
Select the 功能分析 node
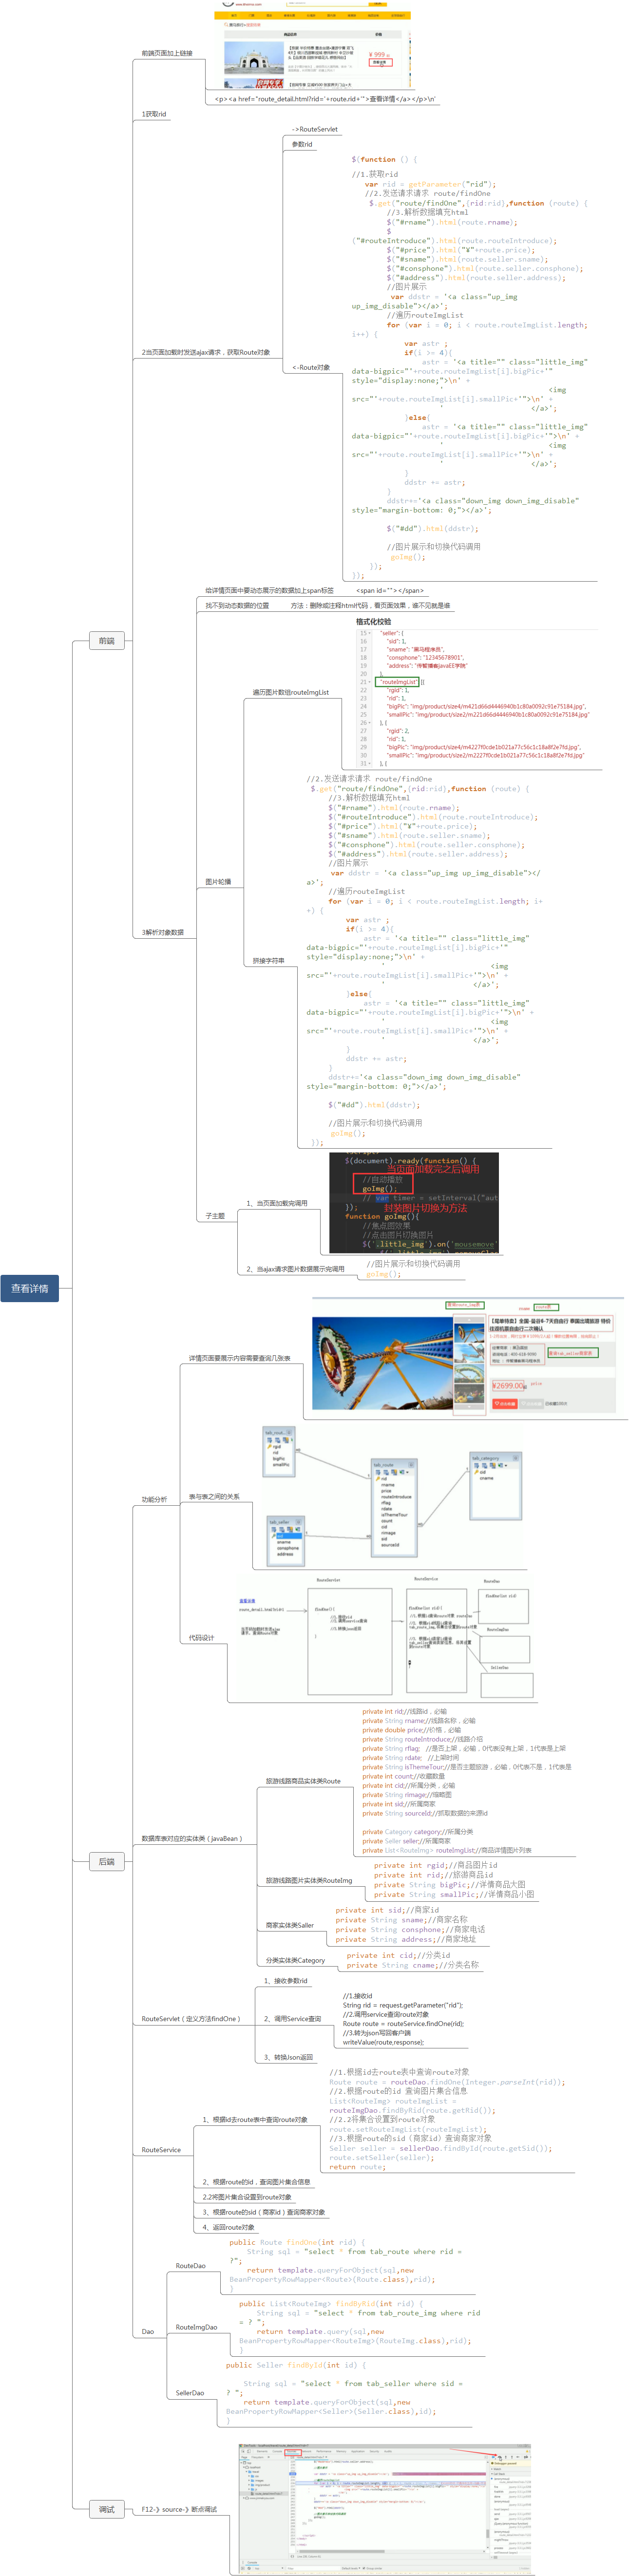click(x=154, y=1499)
